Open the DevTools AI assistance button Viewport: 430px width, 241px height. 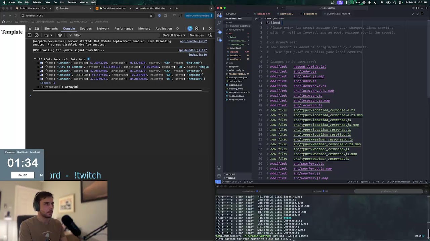tap(190, 28)
